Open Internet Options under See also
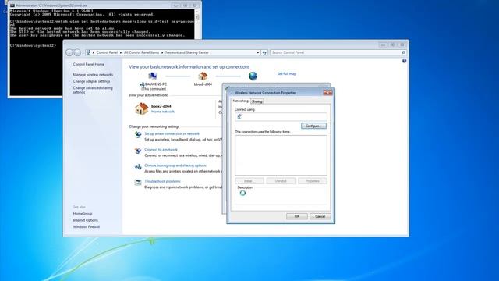 [x=85, y=220]
